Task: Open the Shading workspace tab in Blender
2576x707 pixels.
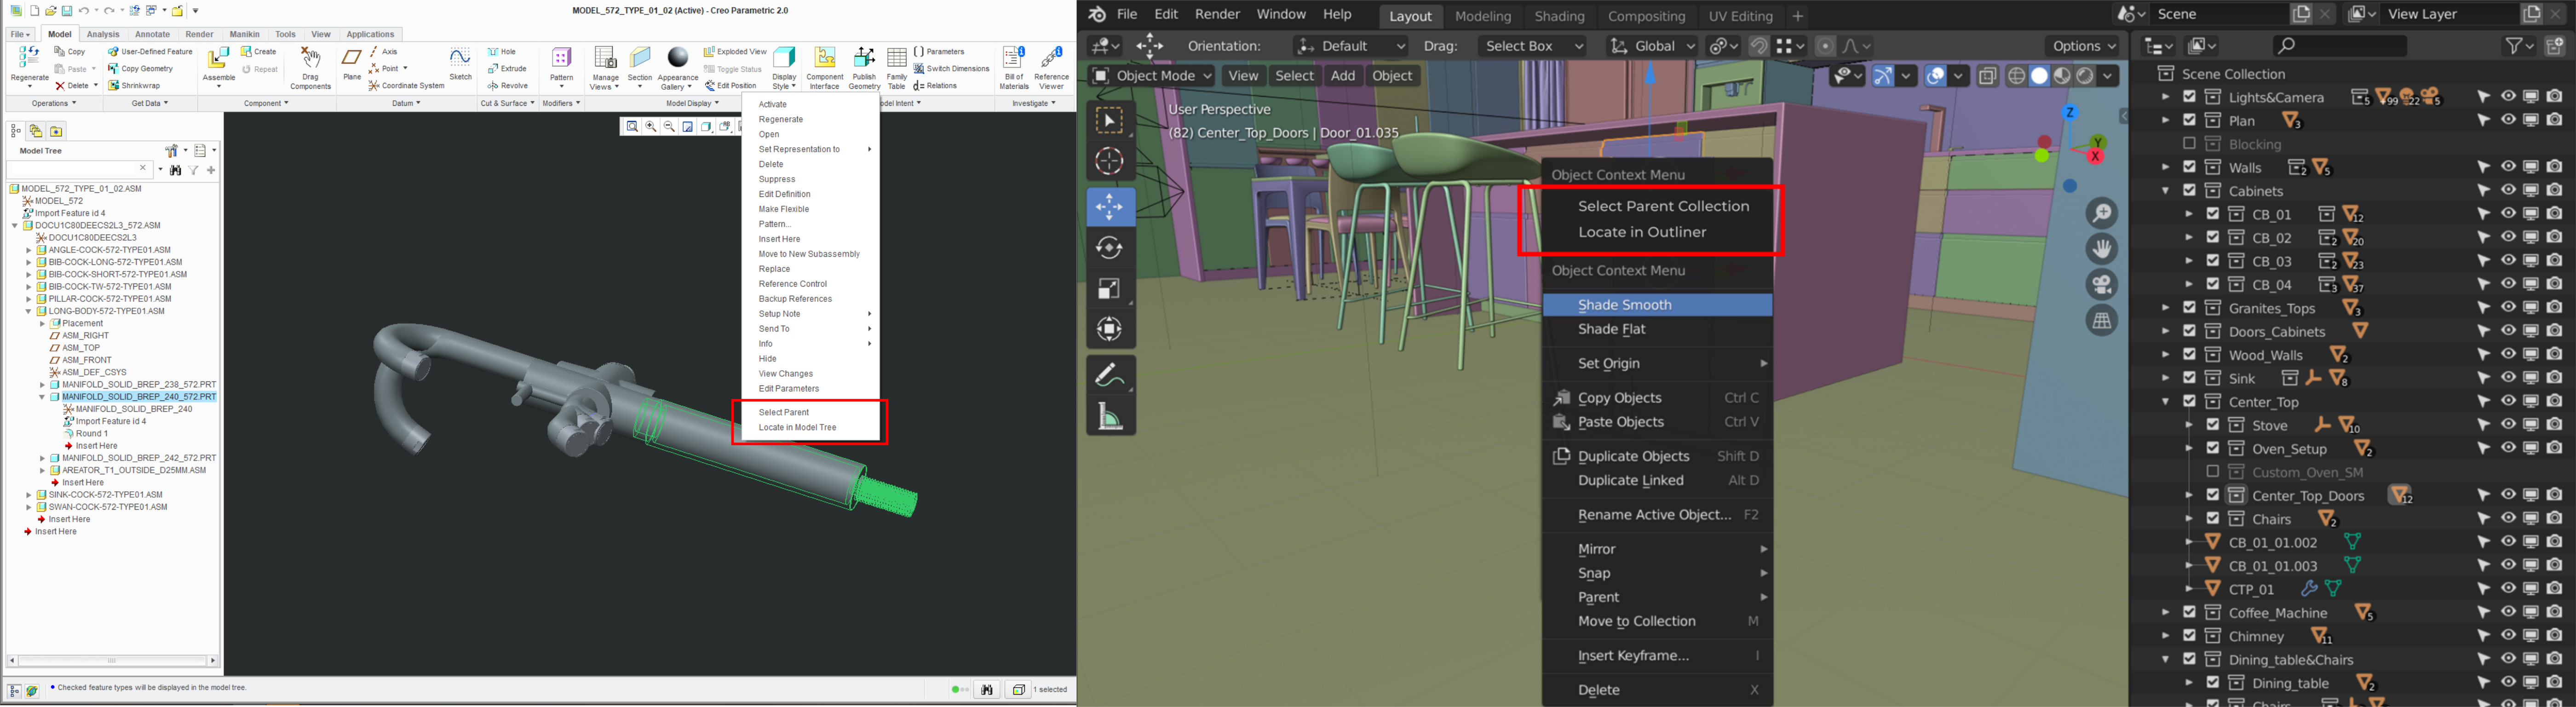Action: [1559, 16]
